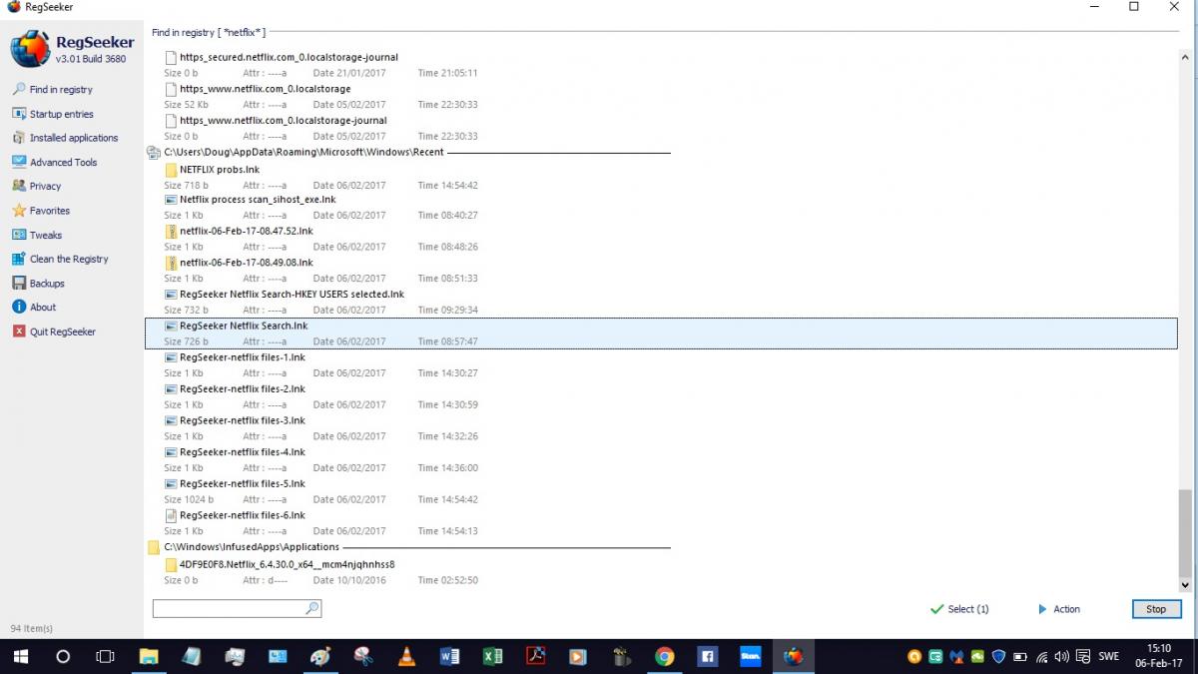
Task: Click the search filter text box
Action: (x=229, y=608)
